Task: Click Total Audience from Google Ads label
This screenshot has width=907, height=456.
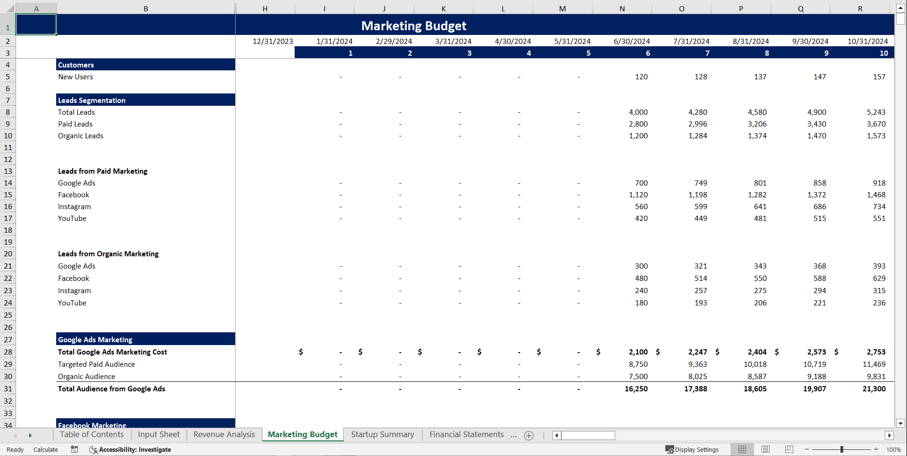Action: pos(111,388)
